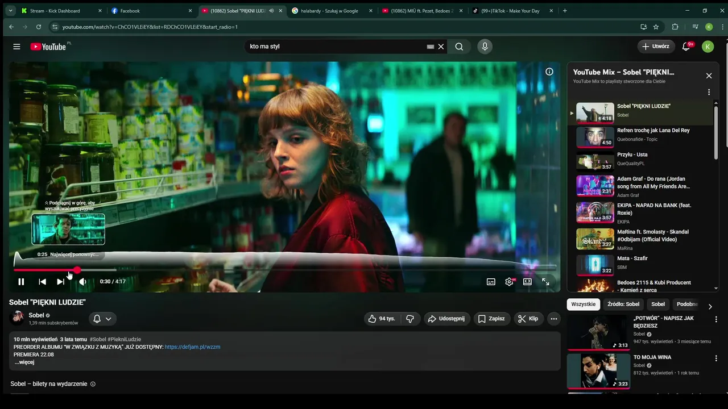
Task: Bookmark this page with star
Action: pyautogui.click(x=656, y=27)
